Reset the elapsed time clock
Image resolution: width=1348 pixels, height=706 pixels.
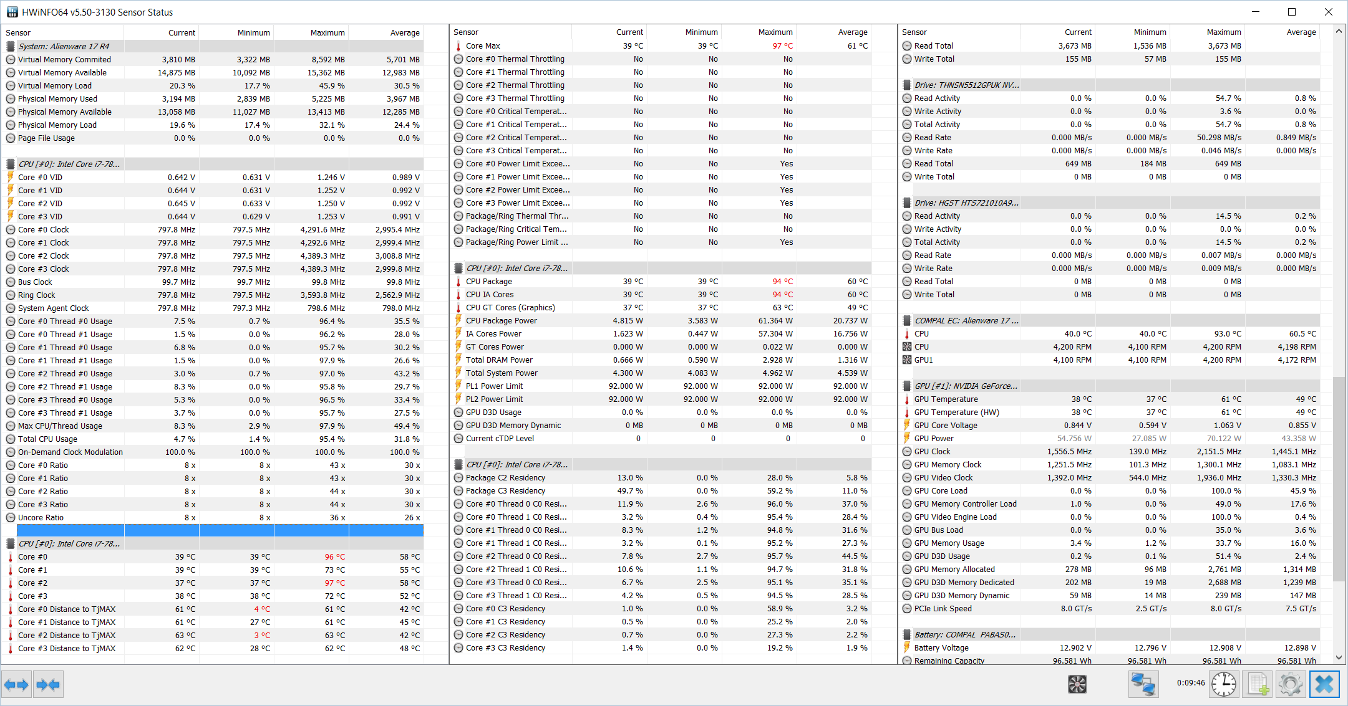pos(1223,684)
